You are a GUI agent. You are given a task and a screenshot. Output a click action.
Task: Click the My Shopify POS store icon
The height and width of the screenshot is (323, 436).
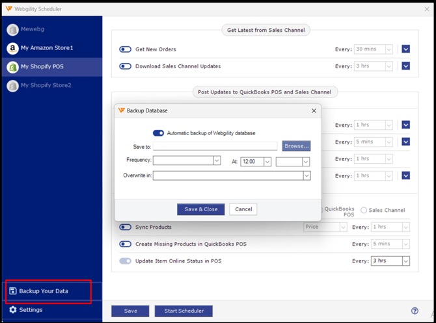(x=12, y=67)
